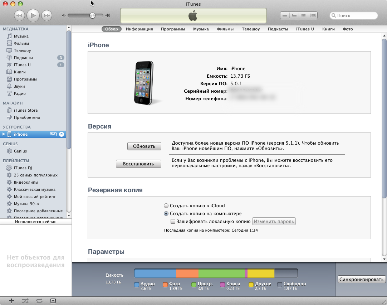Viewport: 387px width, 305px height.
Task: Switch to list view icon
Action: 285,15
